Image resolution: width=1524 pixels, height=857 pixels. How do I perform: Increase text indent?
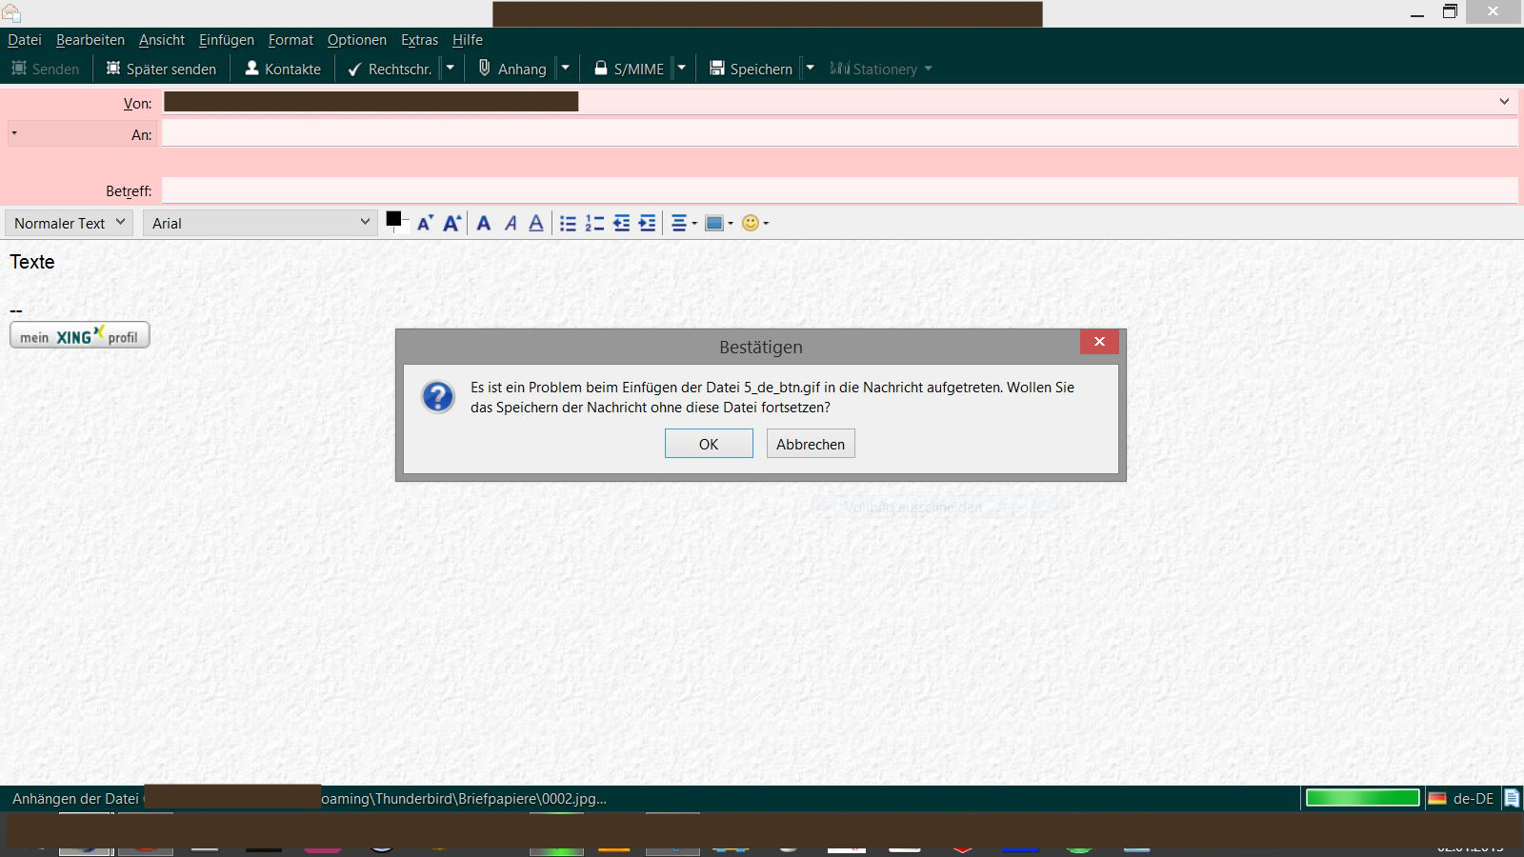(648, 223)
